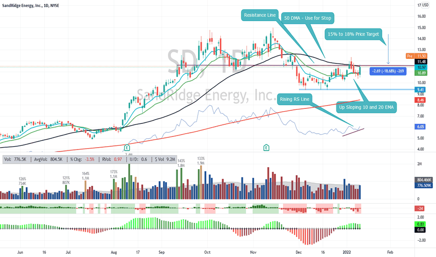
Task: Click the Dec label on the time axis
Action: pyautogui.click(x=298, y=252)
